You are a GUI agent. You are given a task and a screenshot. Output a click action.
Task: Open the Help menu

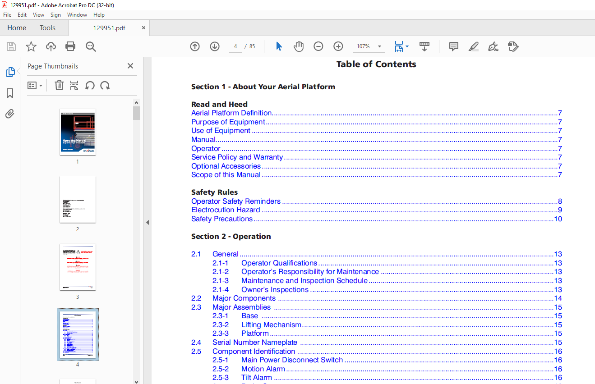click(x=99, y=15)
